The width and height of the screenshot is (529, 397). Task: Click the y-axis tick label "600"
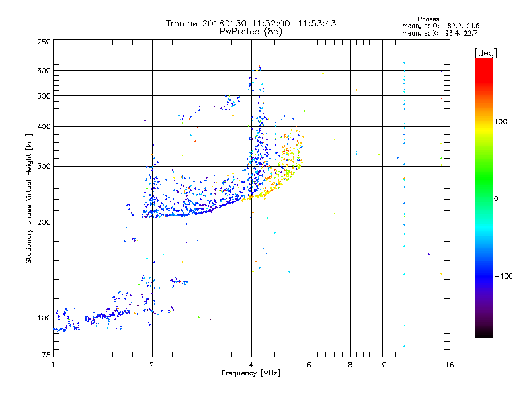pyautogui.click(x=44, y=71)
